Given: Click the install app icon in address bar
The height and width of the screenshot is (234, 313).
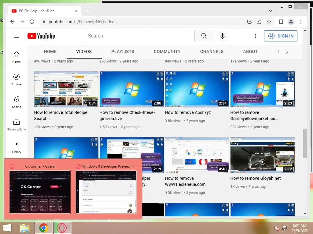Looking at the screenshot, I should coord(249,22).
